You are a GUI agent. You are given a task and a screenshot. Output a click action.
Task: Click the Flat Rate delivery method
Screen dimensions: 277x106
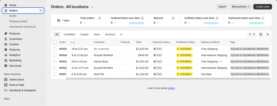pyautogui.click(x=206, y=74)
